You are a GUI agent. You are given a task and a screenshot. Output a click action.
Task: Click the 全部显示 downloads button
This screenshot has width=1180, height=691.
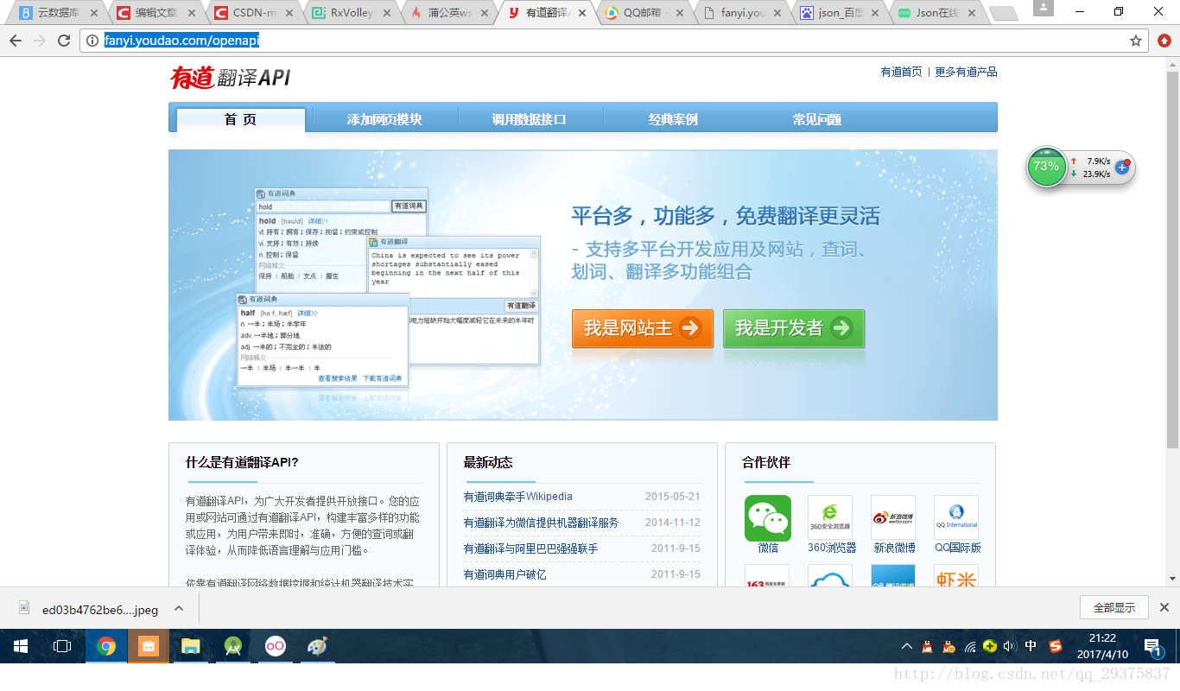(1113, 607)
